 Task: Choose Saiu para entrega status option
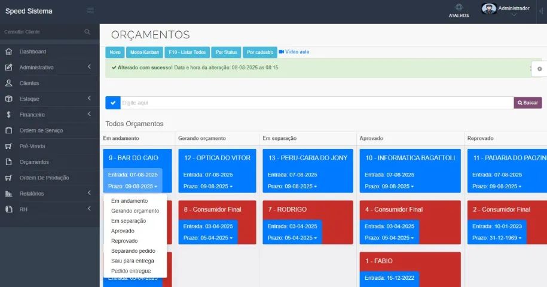[x=132, y=261]
